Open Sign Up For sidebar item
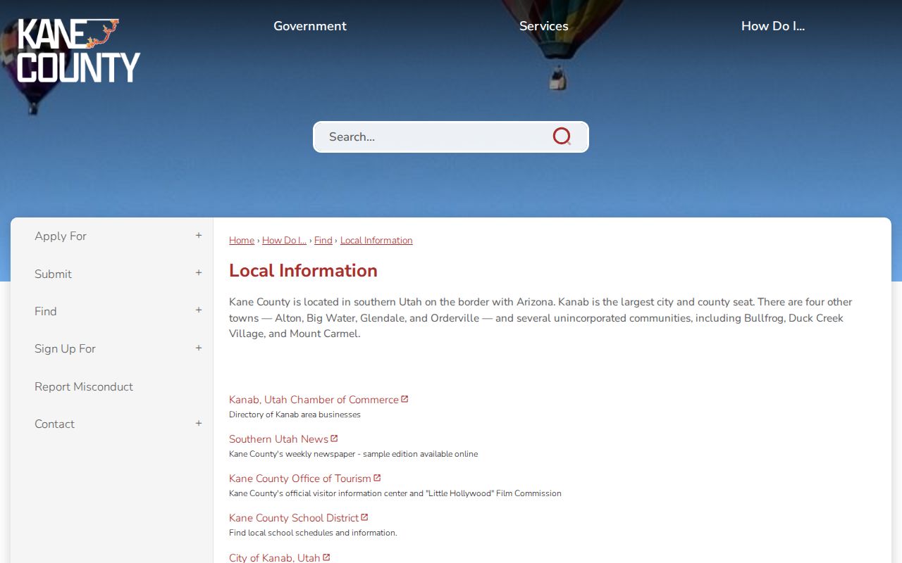The height and width of the screenshot is (563, 902). click(65, 349)
